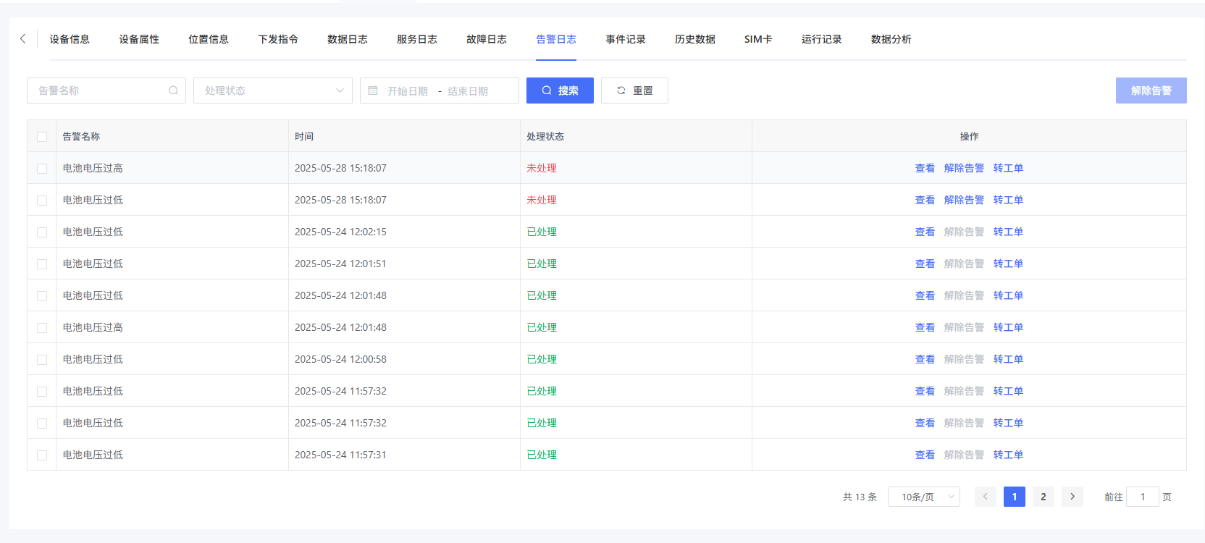
Task: Open the 处理状态 status dropdown
Action: pyautogui.click(x=272, y=90)
